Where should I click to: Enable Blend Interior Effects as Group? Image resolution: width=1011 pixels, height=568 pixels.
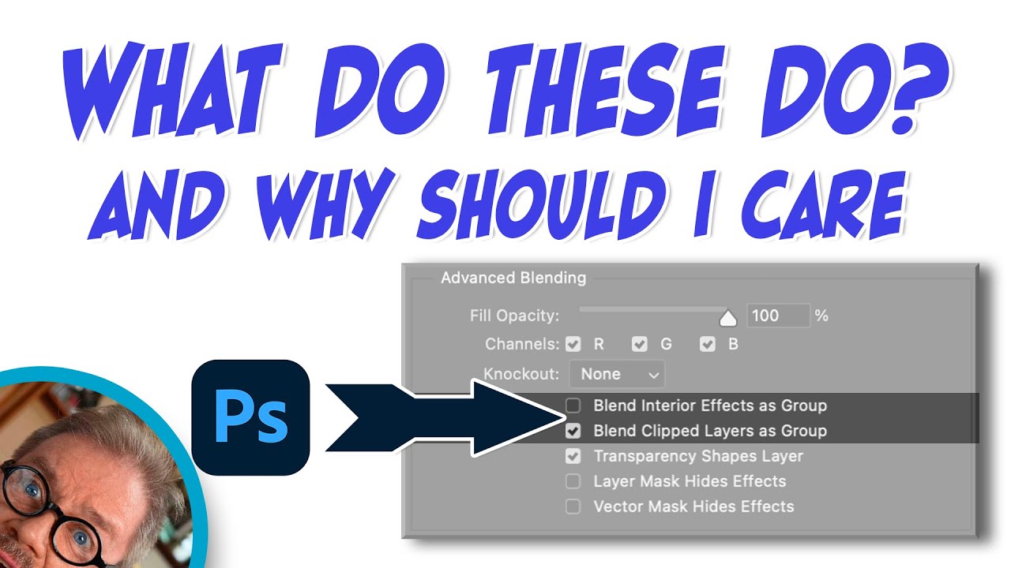click(x=573, y=406)
